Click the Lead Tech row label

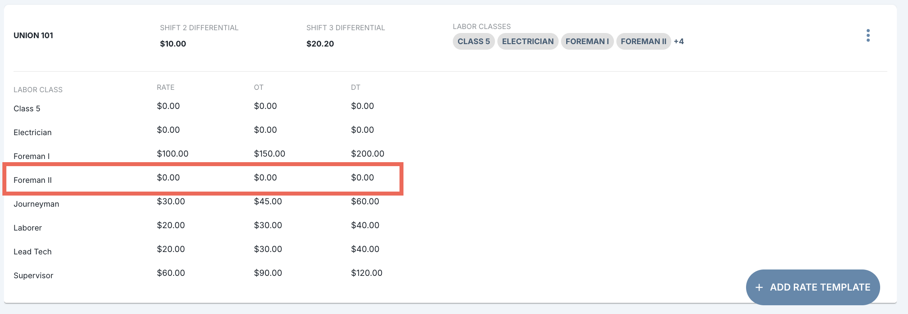33,252
